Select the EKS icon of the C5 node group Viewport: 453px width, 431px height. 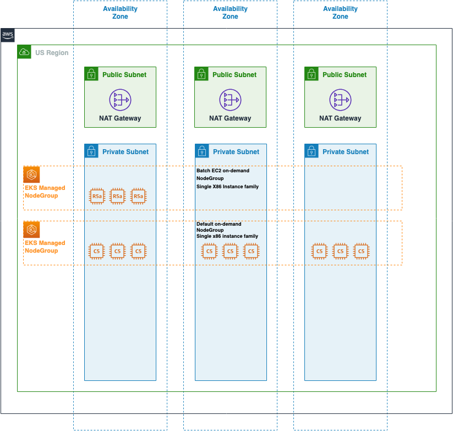[x=31, y=230]
